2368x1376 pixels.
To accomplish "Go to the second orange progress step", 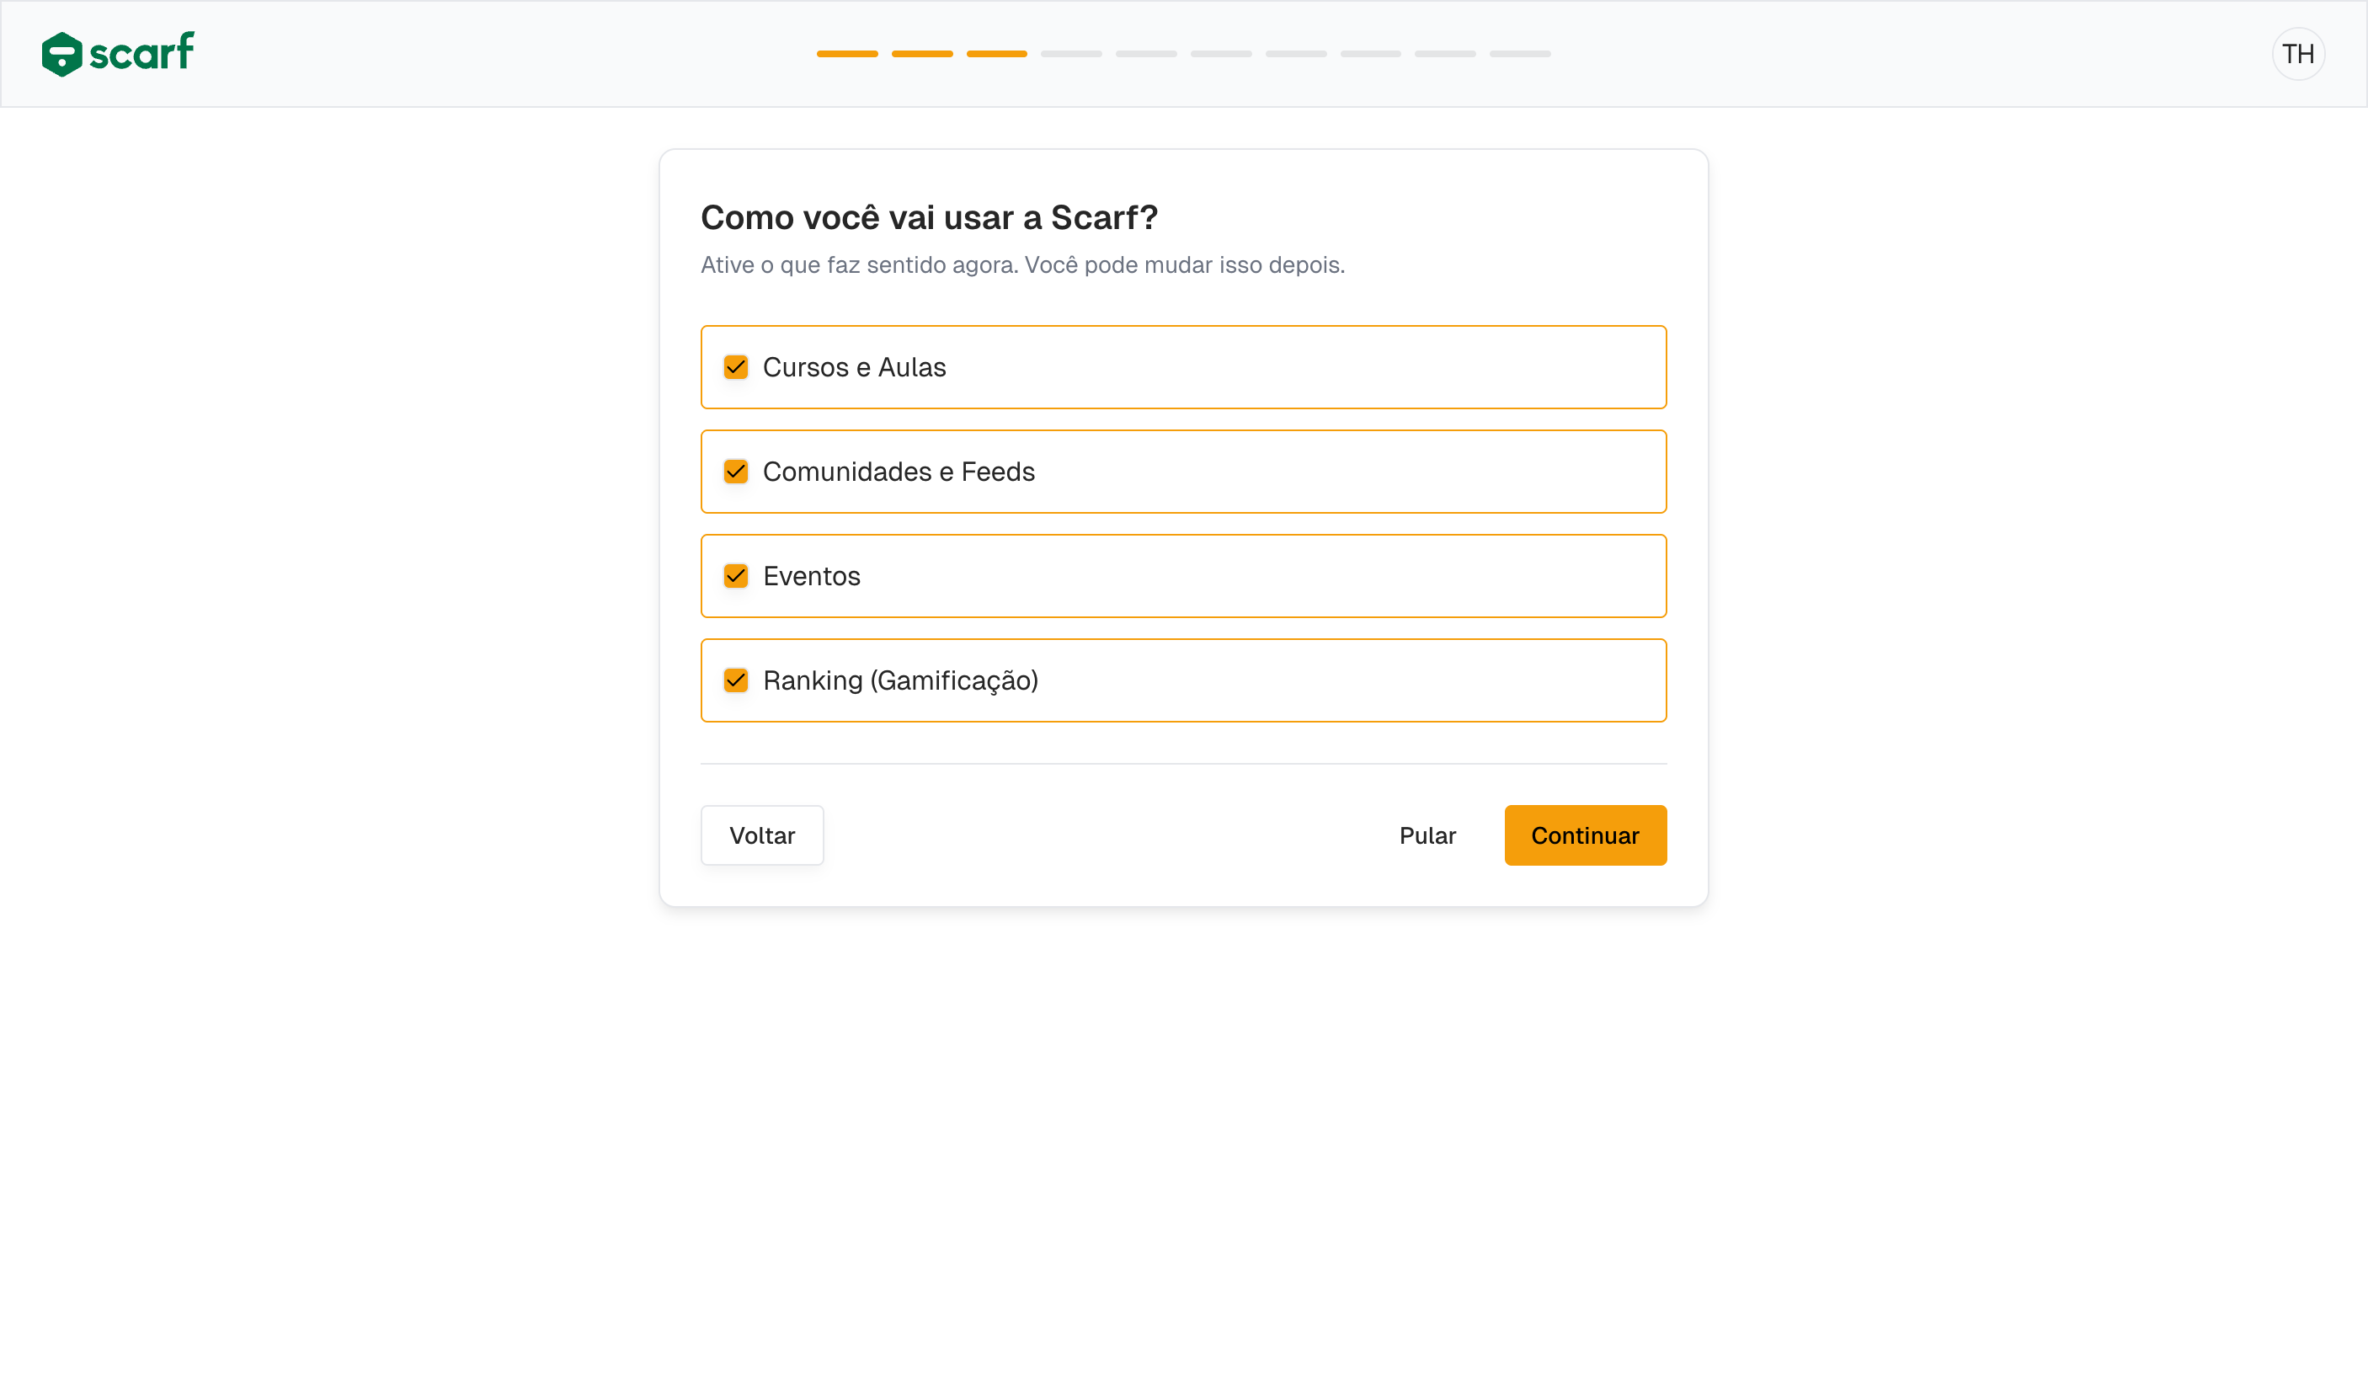I will [x=922, y=54].
